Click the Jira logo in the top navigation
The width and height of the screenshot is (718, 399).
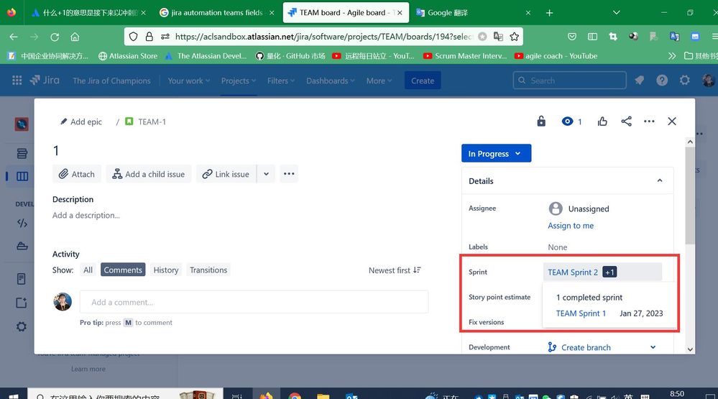click(x=45, y=81)
